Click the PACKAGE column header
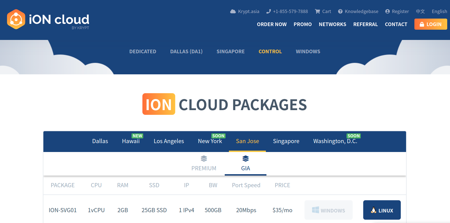The width and height of the screenshot is (450, 223). tap(63, 185)
